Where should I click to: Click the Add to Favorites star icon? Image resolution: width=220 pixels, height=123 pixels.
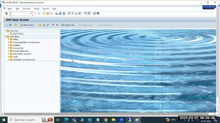(40, 25)
